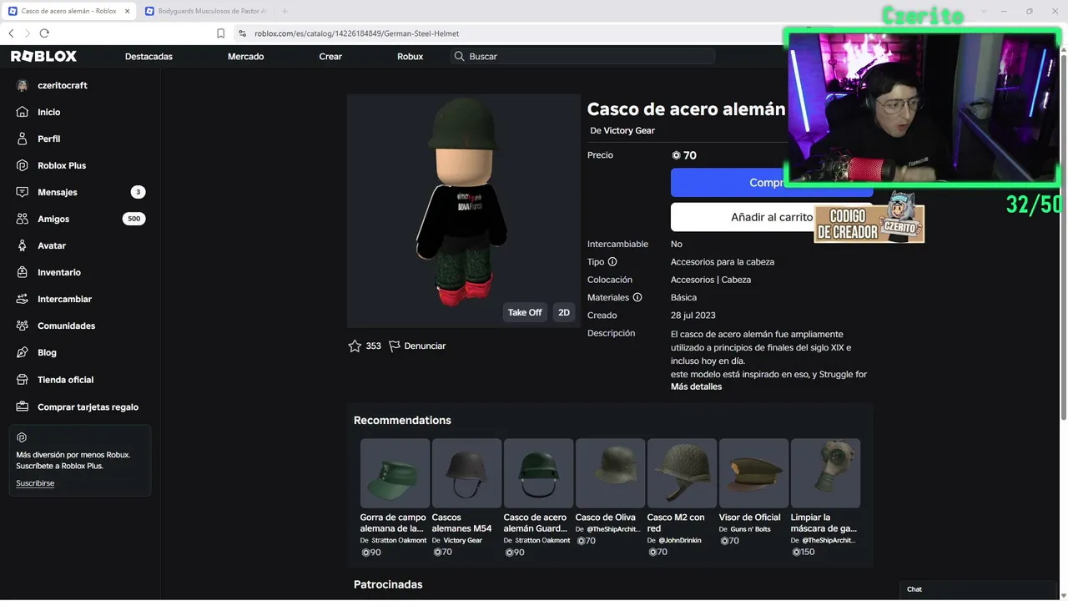1068x601 pixels.
Task: Open the Tienda oficial cart icon
Action: (x=23, y=380)
